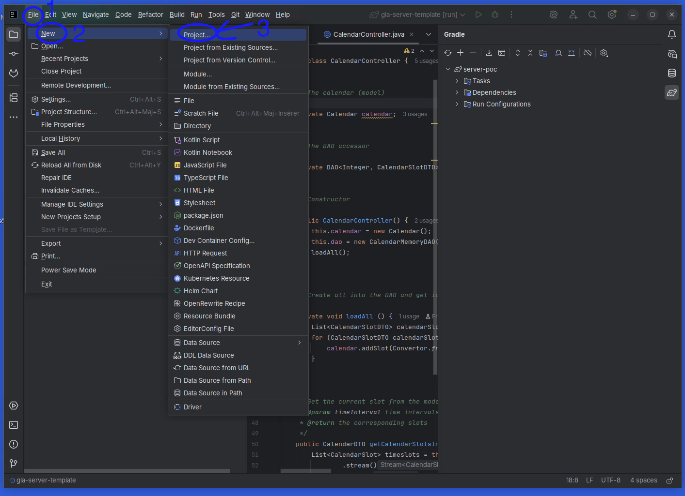Click UTF-8 encoding in status bar
This screenshot has width=685, height=496.
coord(610,480)
